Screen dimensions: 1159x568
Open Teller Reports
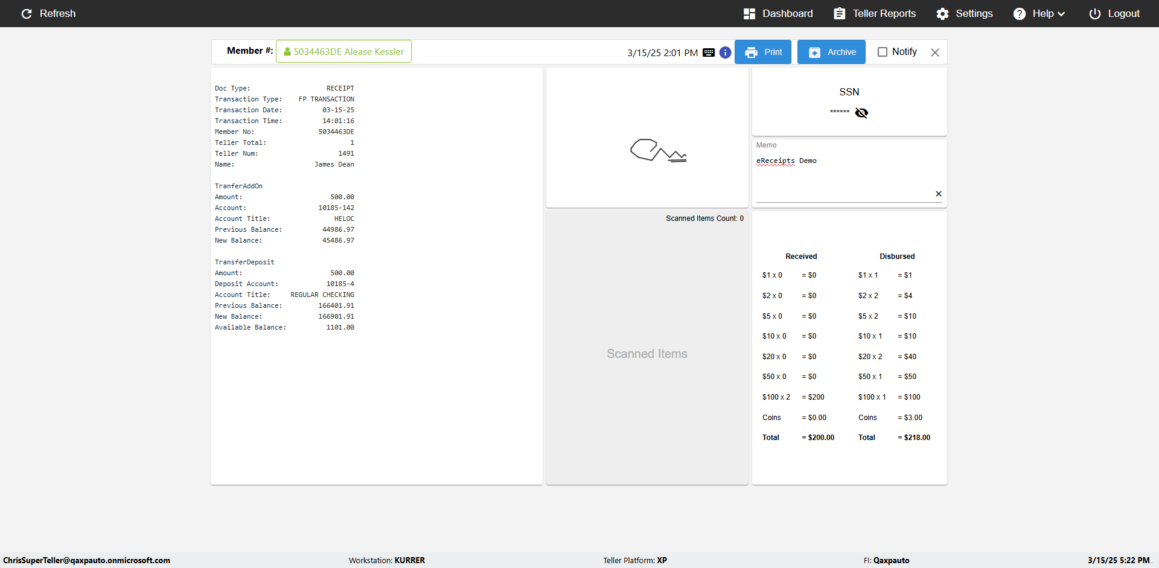(875, 13)
